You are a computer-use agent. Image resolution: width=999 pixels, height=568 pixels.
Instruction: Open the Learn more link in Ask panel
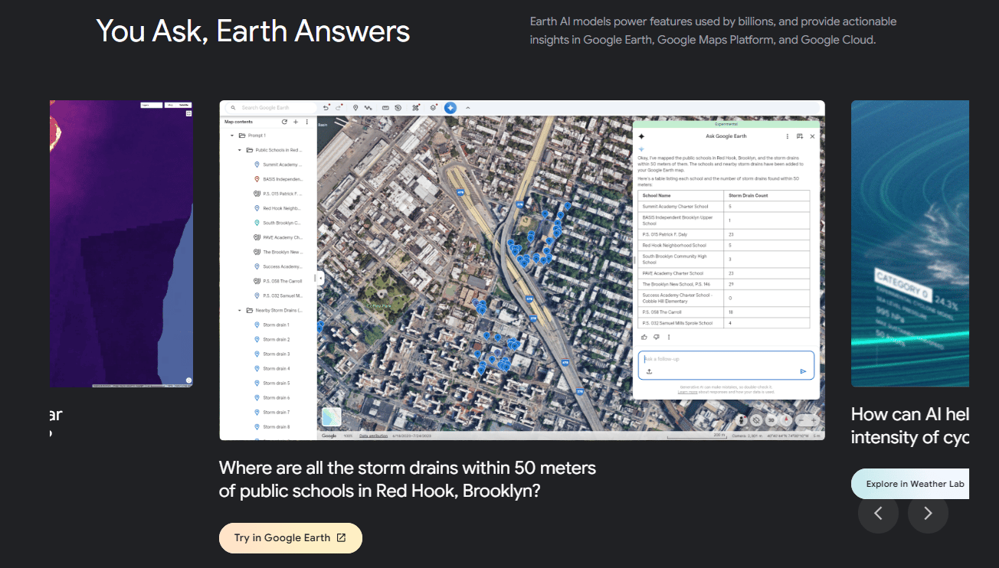(x=687, y=392)
